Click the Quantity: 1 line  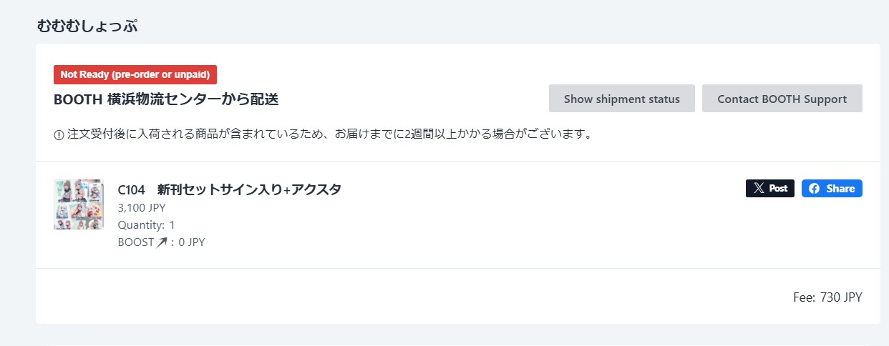[147, 225]
